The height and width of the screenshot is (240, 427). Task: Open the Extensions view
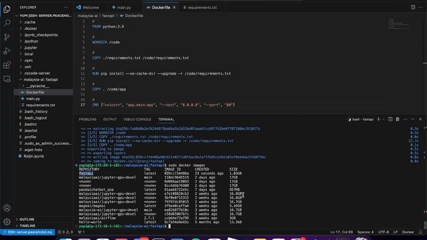(x=7, y=65)
